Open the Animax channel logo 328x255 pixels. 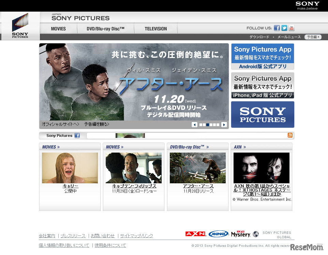(x=219, y=234)
